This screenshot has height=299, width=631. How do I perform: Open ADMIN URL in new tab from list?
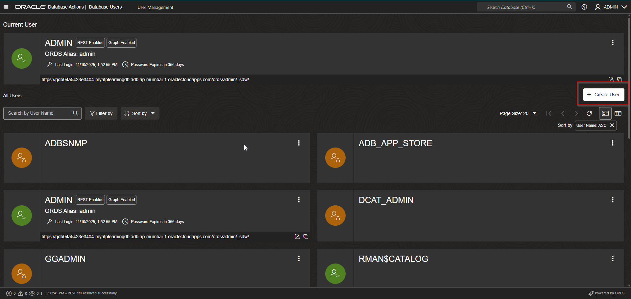point(297,237)
